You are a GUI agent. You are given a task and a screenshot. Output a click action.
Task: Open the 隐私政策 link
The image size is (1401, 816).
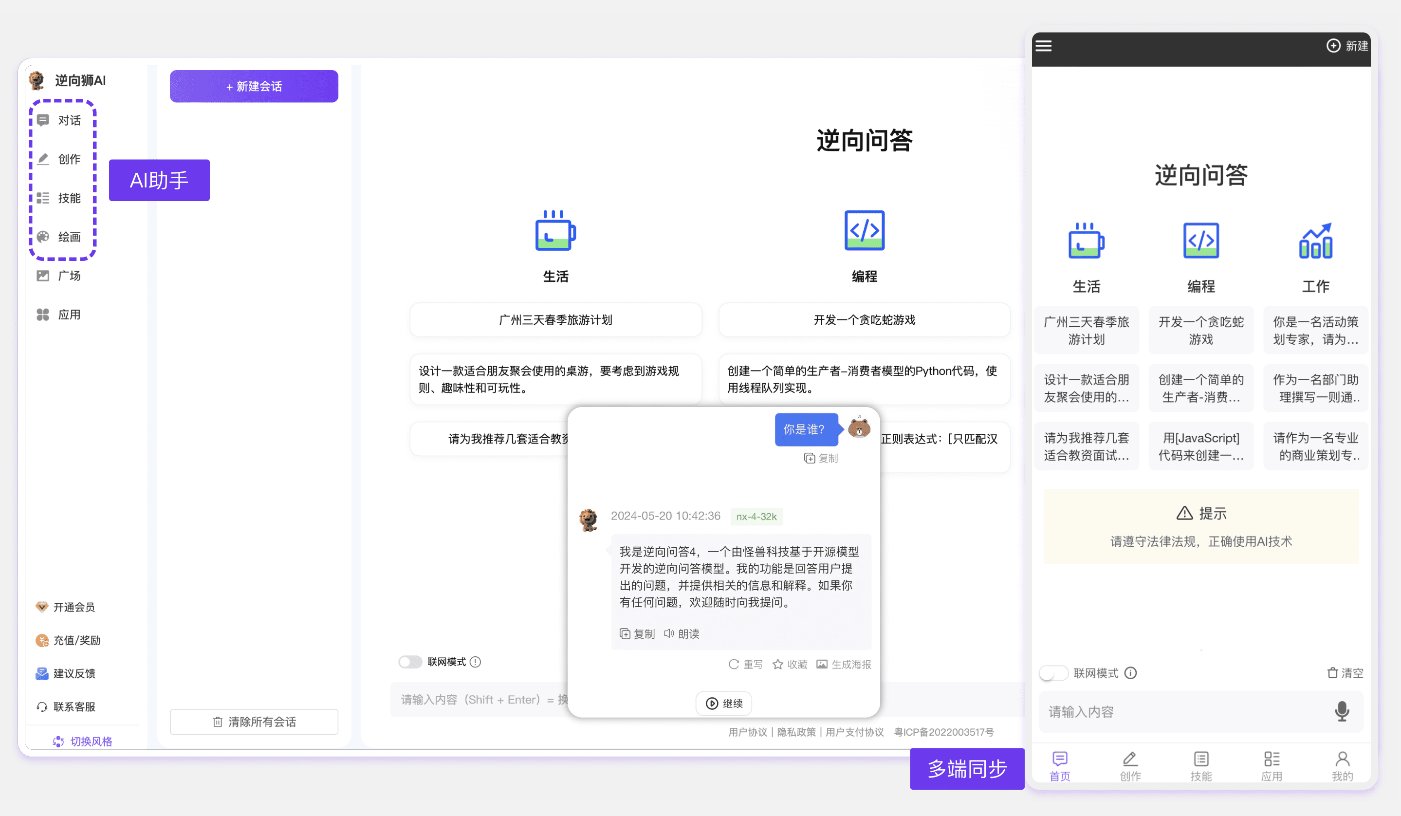[796, 732]
